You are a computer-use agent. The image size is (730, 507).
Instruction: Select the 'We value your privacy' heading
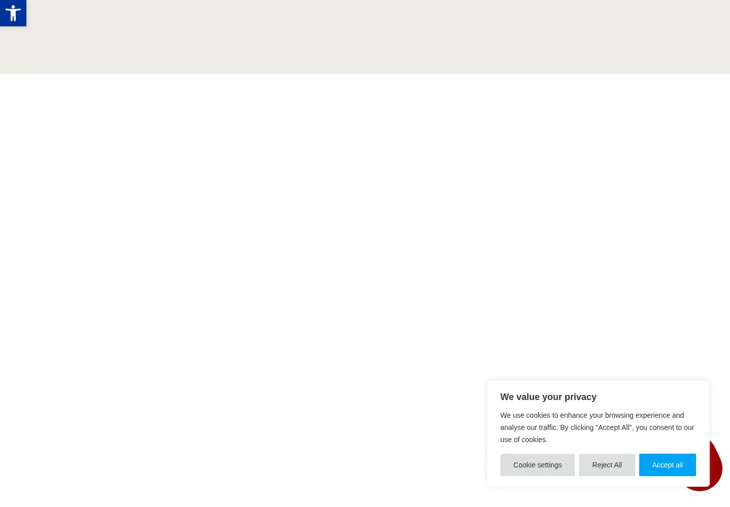(548, 397)
